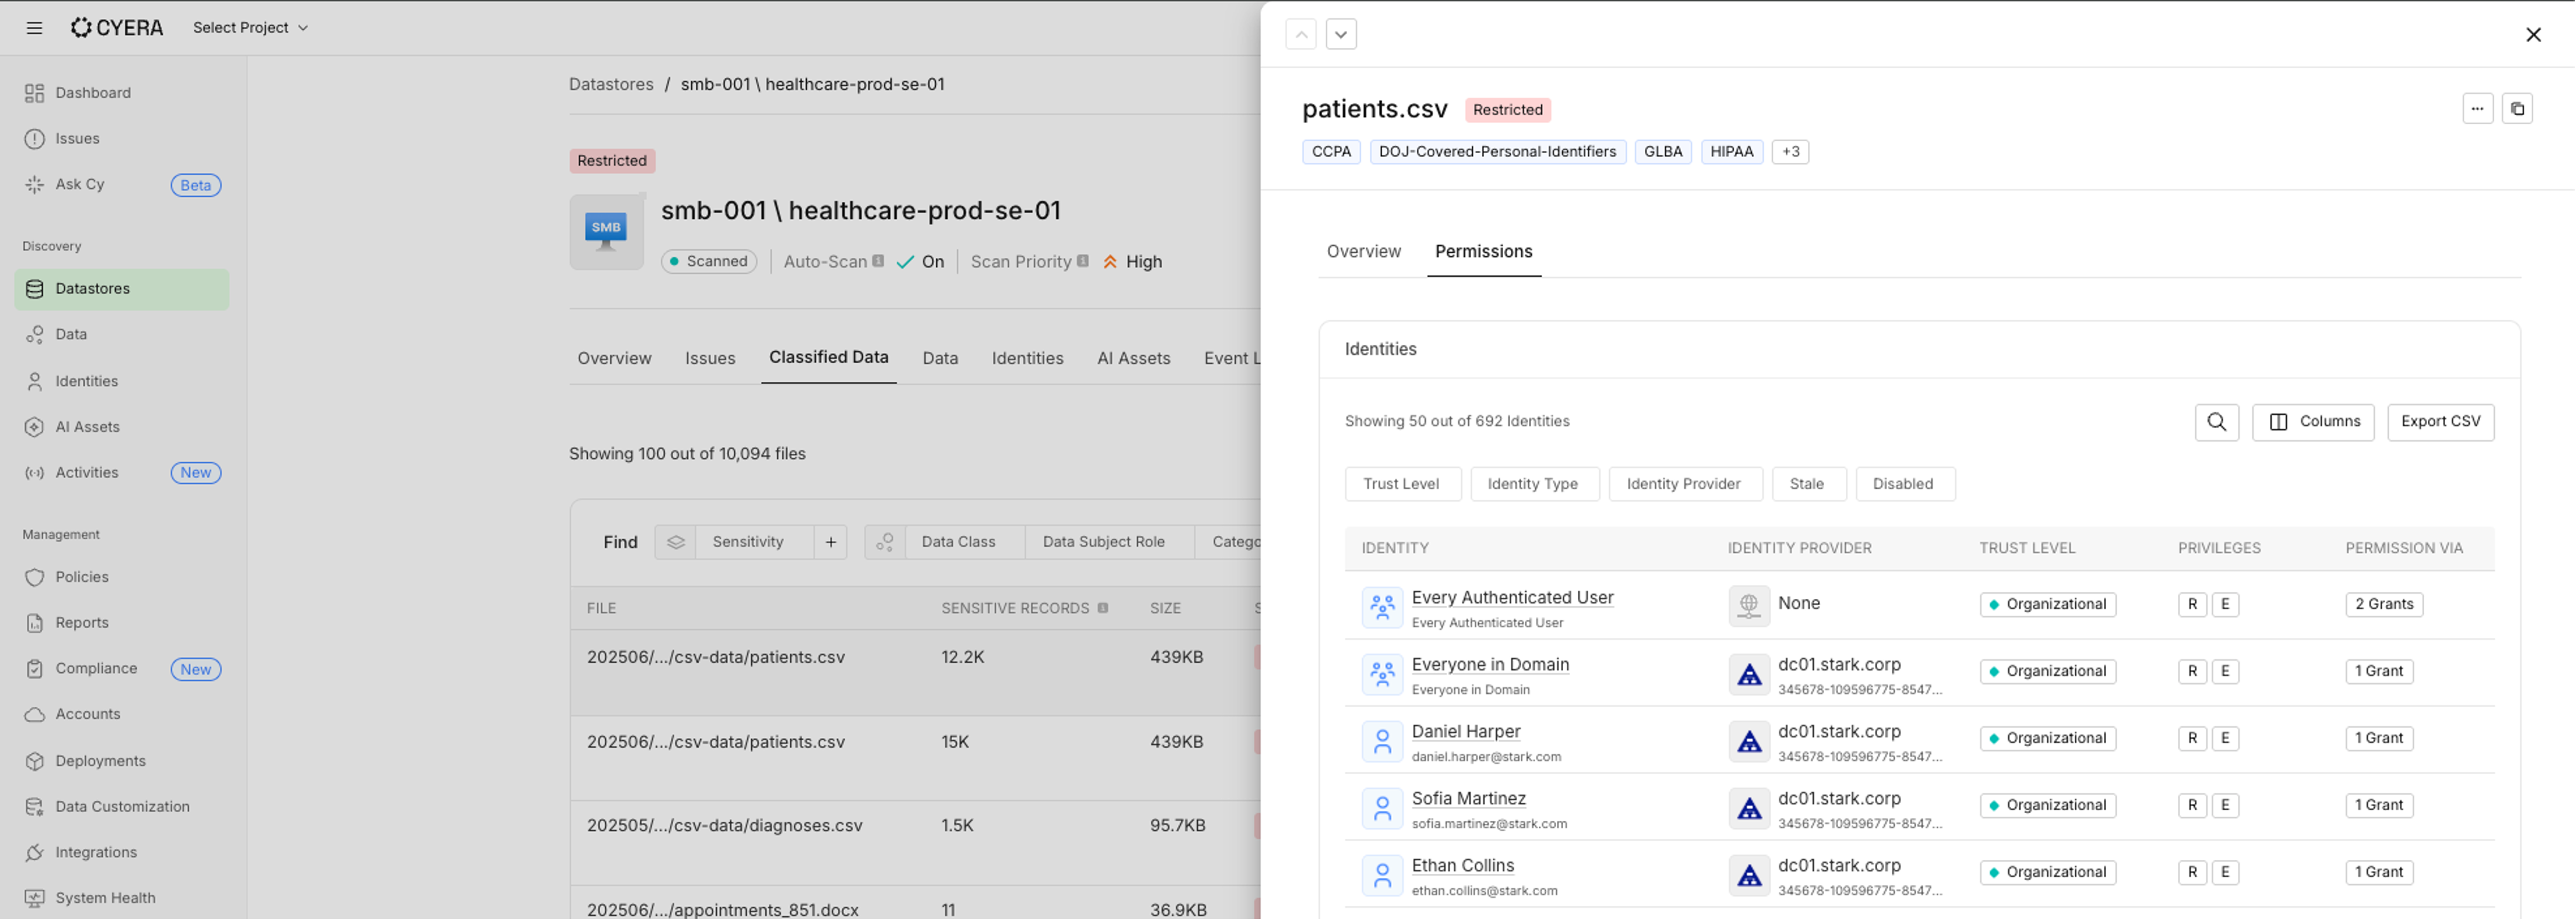Open the Activities page
Viewport: 2576px width, 920px height.
[x=86, y=472]
